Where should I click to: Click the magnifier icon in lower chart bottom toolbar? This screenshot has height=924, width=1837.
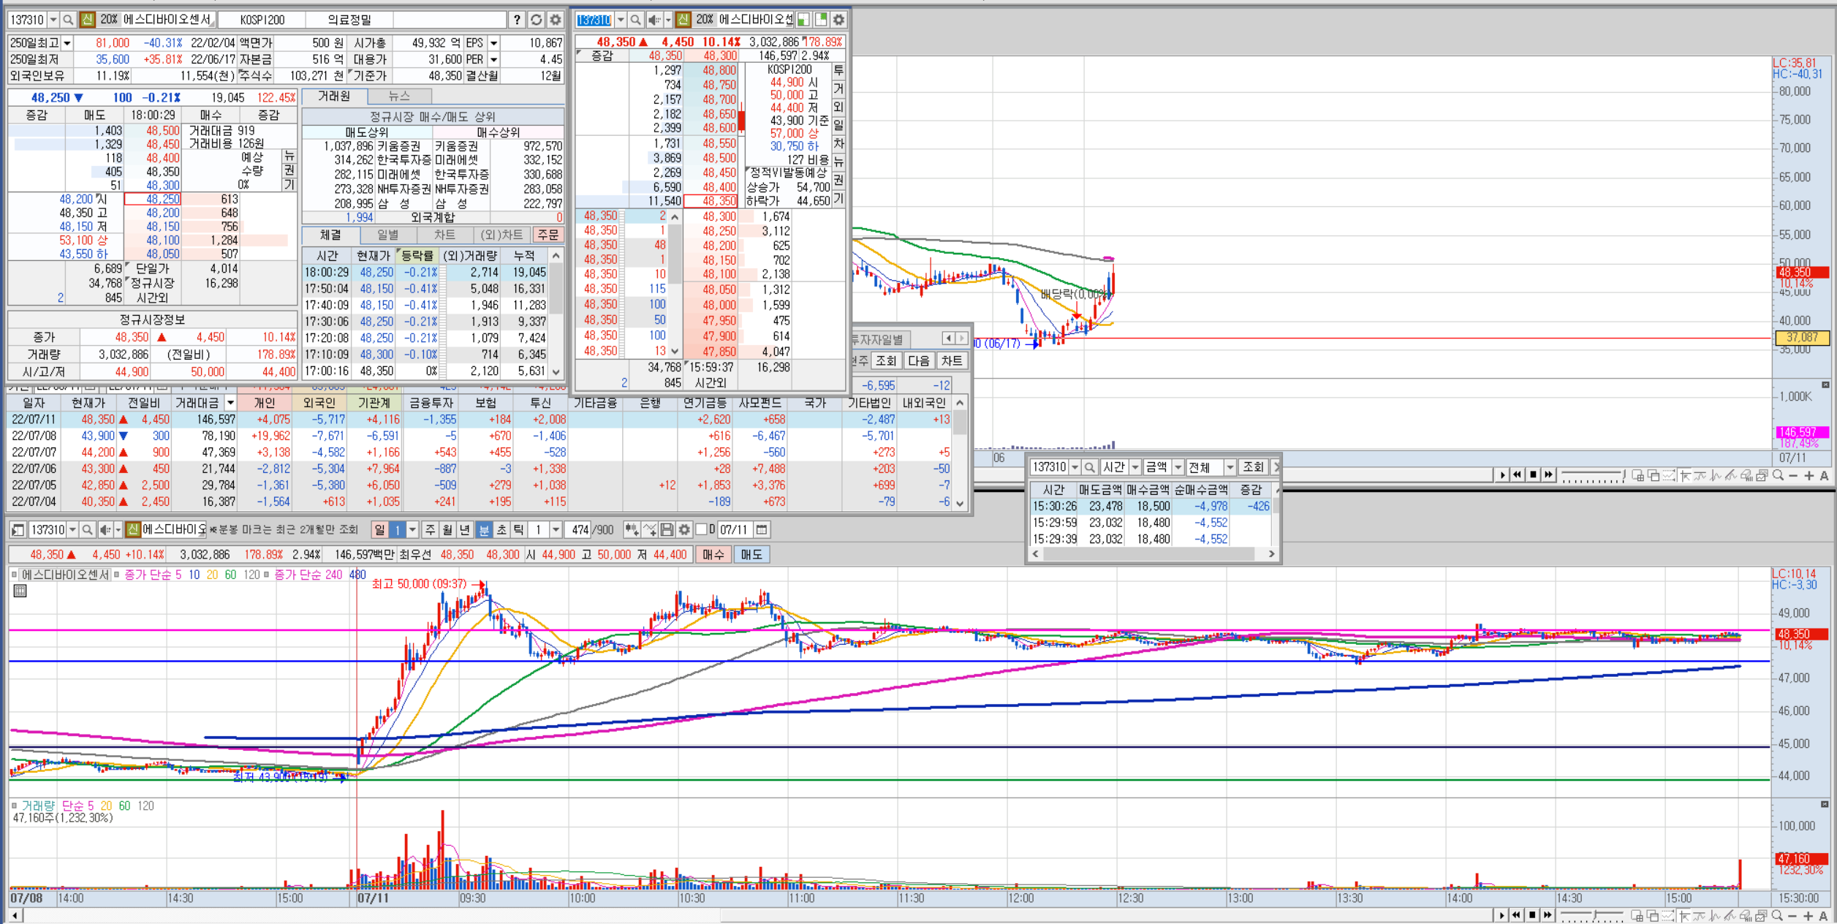click(x=1777, y=915)
